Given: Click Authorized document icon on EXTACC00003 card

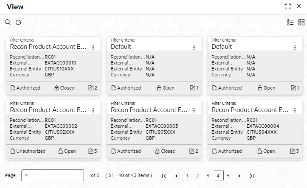Looking at the screenshot, I should point(114,151).
